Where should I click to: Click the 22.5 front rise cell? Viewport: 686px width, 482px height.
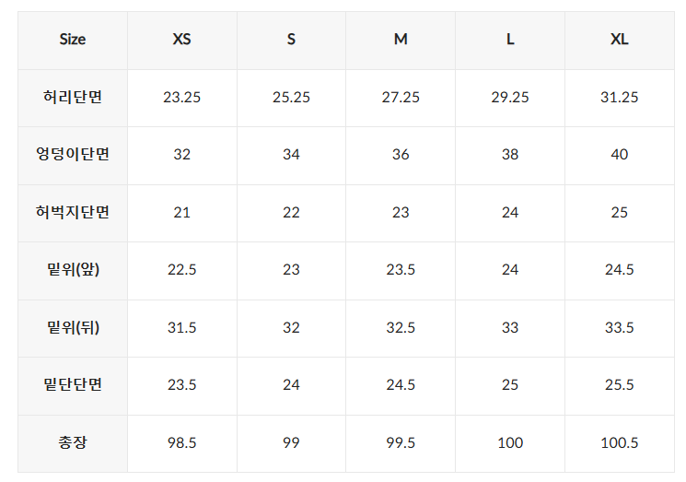click(x=182, y=270)
